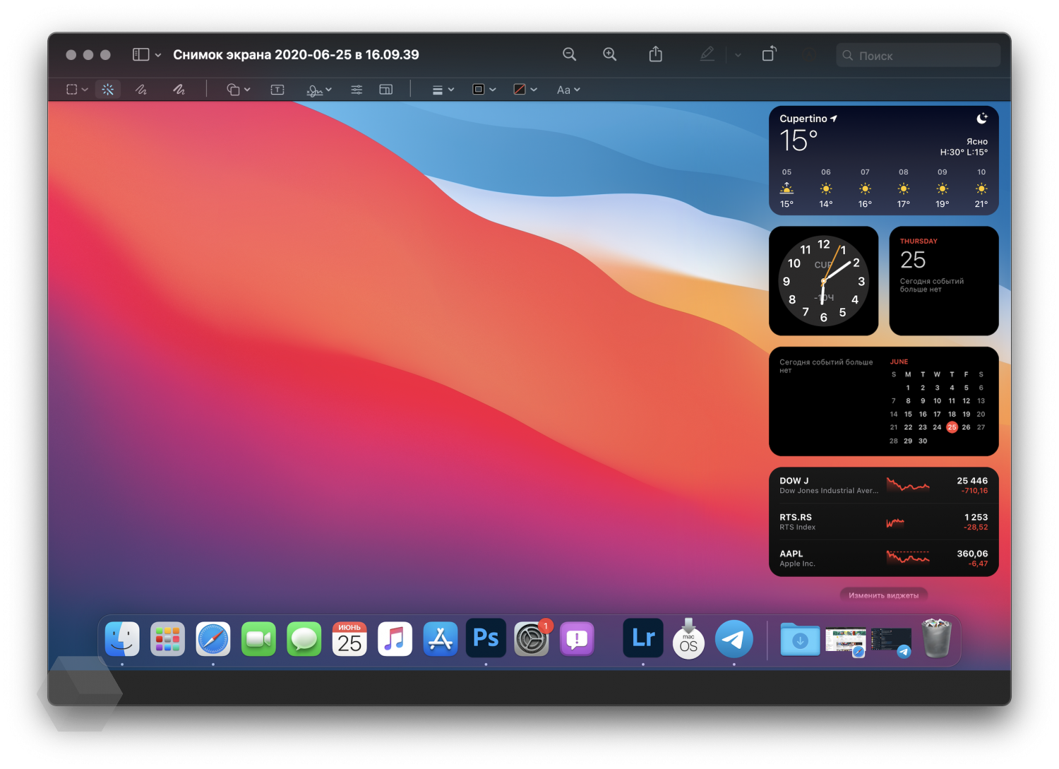Open the sidebar view mode menu
This screenshot has width=1059, height=769.
point(147,54)
